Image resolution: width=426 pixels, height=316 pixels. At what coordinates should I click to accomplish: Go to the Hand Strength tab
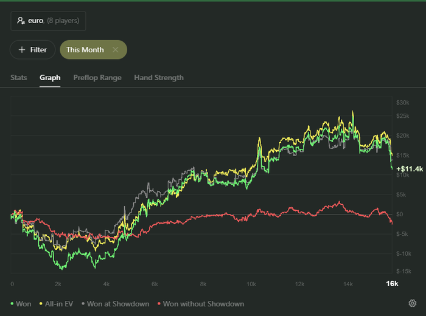coord(159,78)
